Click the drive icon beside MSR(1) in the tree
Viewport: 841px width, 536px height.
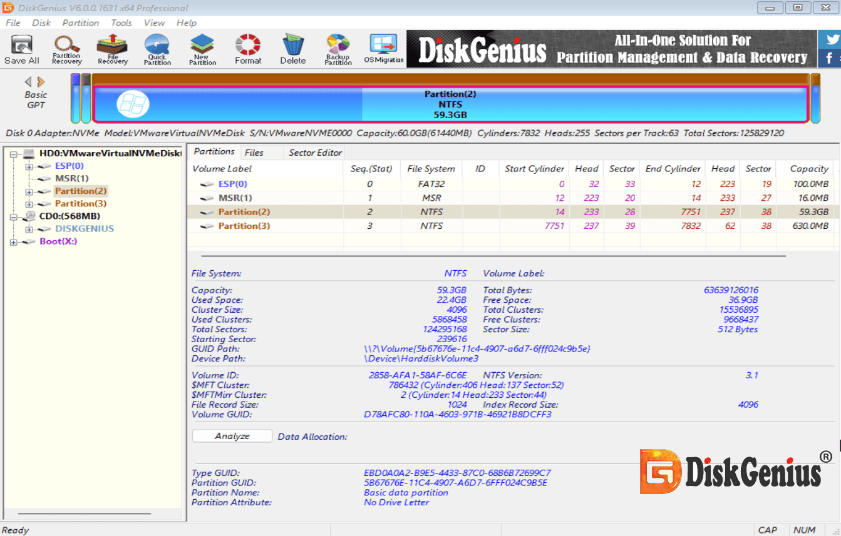click(44, 178)
